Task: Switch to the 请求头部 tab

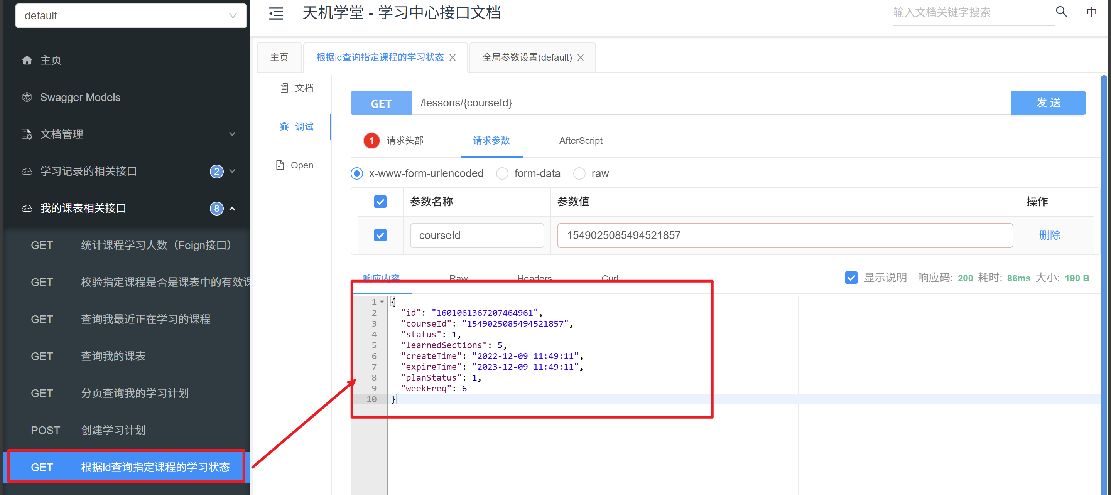Action: (x=405, y=141)
